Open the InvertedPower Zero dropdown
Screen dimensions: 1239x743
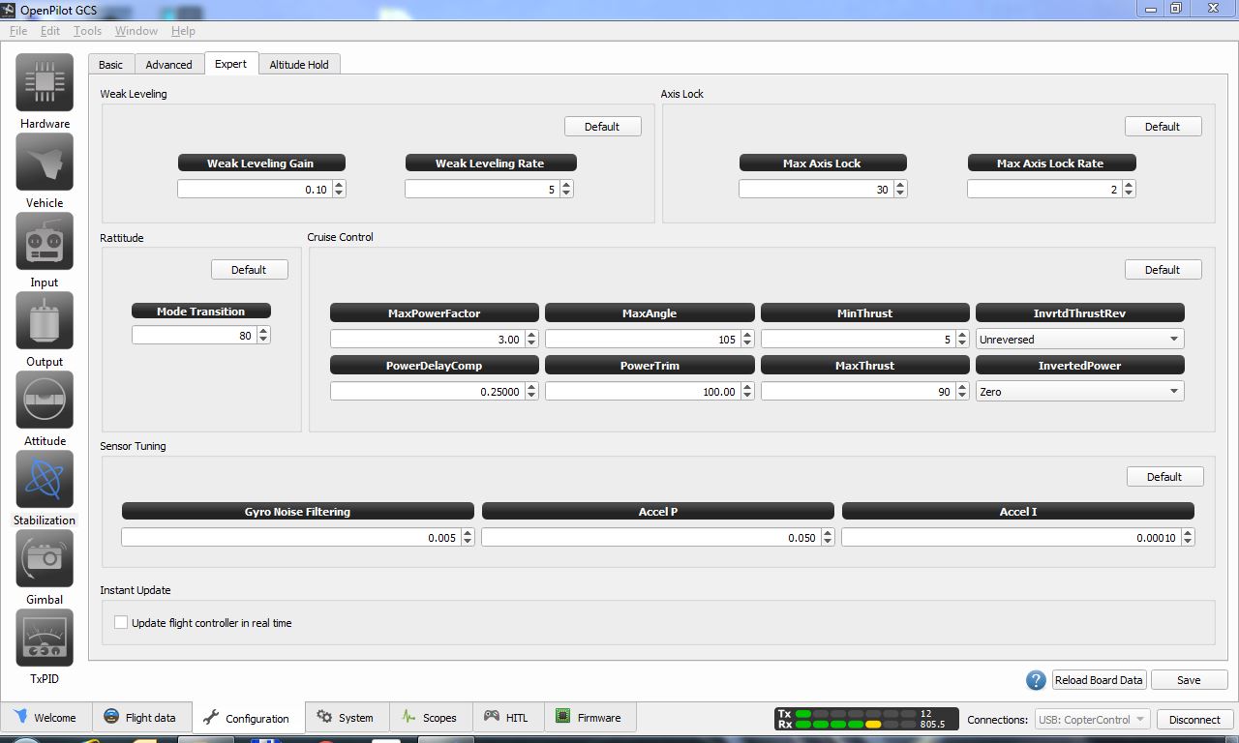click(x=1079, y=392)
